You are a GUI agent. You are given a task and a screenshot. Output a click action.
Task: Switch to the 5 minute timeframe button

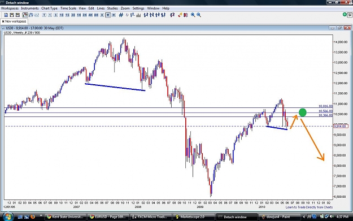tap(55, 15)
